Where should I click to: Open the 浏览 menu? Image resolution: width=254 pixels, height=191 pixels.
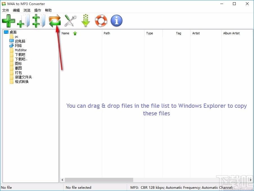(27, 10)
